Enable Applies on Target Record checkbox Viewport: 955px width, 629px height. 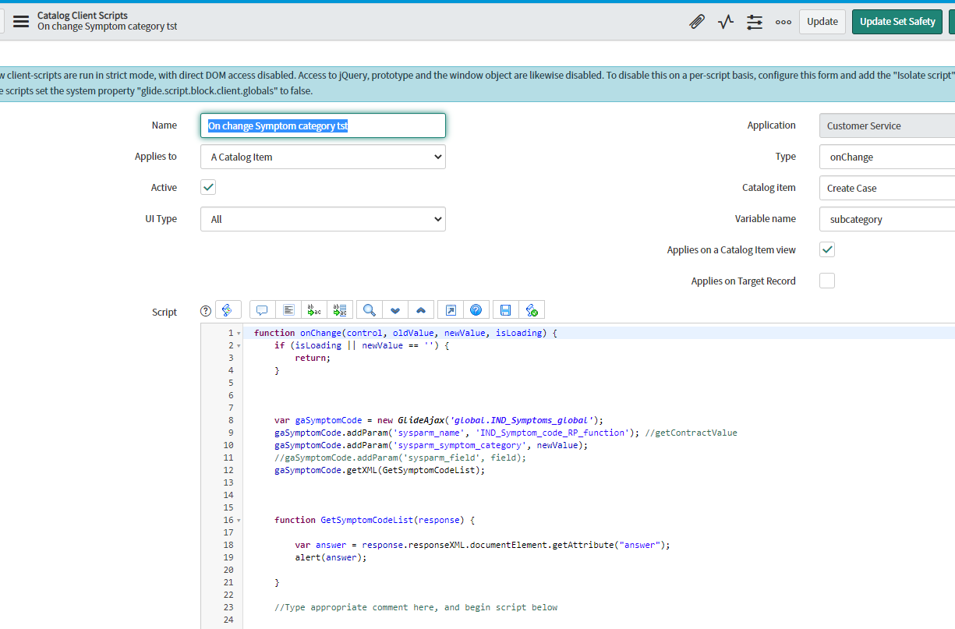tap(827, 281)
